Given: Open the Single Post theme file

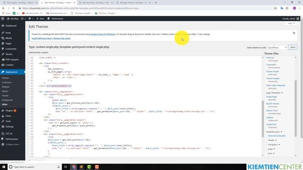Looking at the screenshot, I should click(271, 125).
